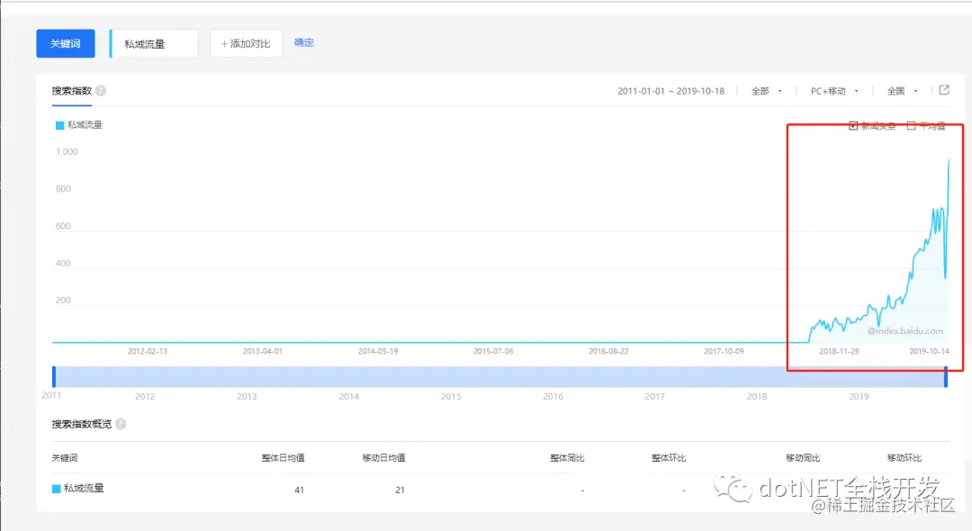972x531 pixels.
Task: Click the export/share icon at the top right
Action: pyautogui.click(x=944, y=90)
